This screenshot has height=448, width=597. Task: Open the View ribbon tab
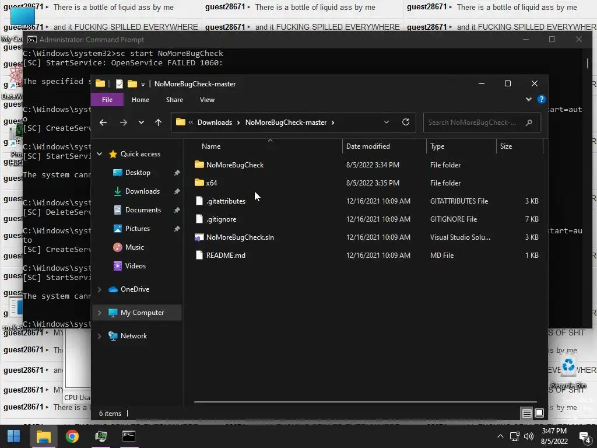tap(207, 100)
